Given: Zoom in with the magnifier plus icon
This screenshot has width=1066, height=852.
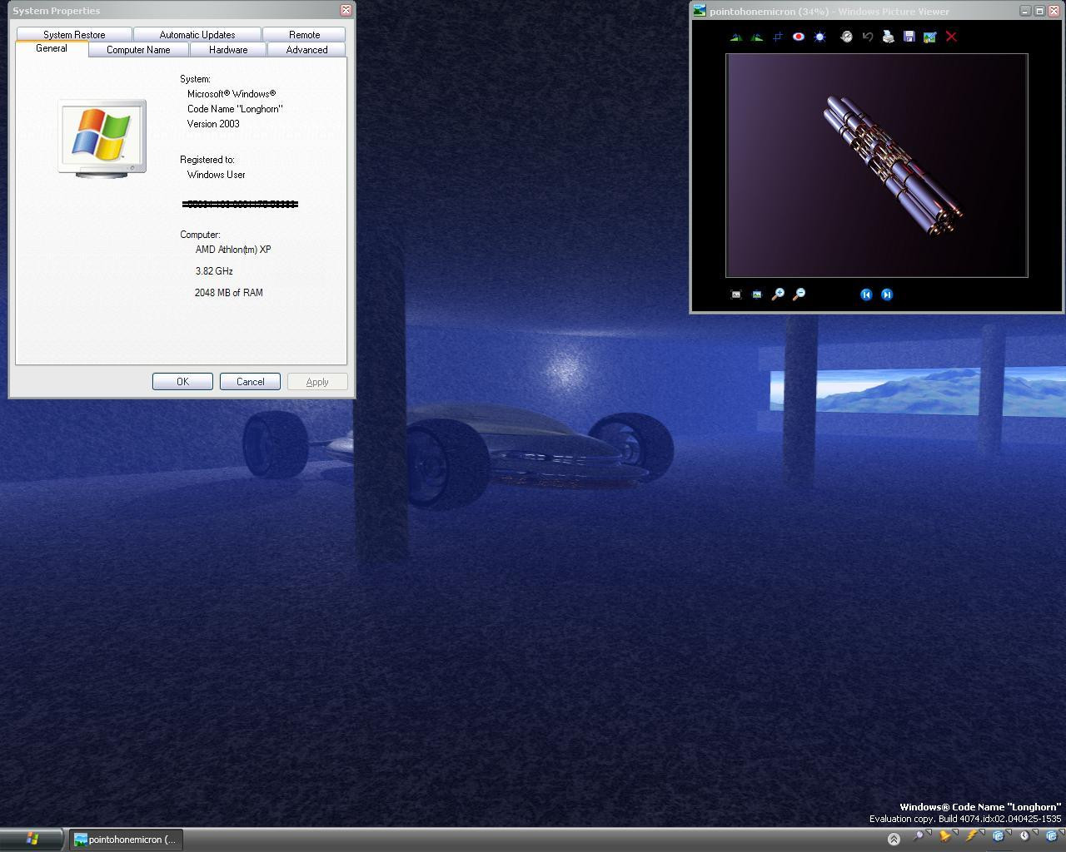Looking at the screenshot, I should [x=778, y=294].
